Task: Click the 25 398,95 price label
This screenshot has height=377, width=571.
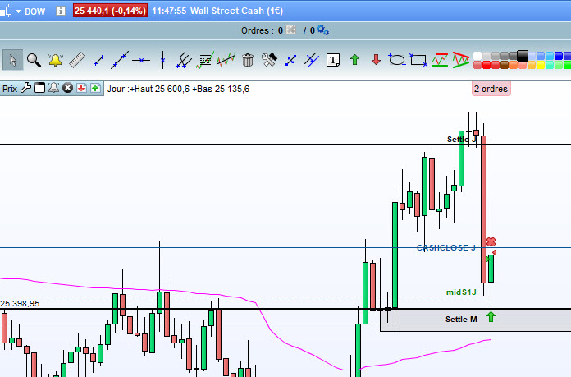Action: (20, 304)
